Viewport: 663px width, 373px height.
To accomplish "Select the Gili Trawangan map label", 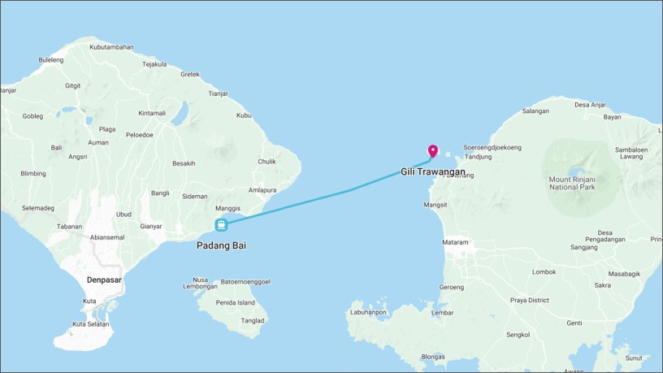I will pyautogui.click(x=433, y=171).
